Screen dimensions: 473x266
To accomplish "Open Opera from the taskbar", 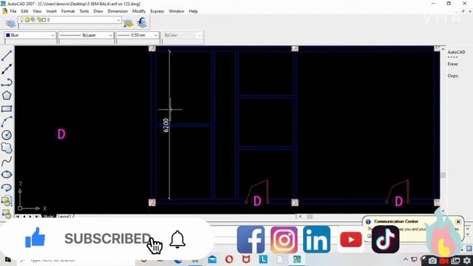I will click(x=229, y=259).
